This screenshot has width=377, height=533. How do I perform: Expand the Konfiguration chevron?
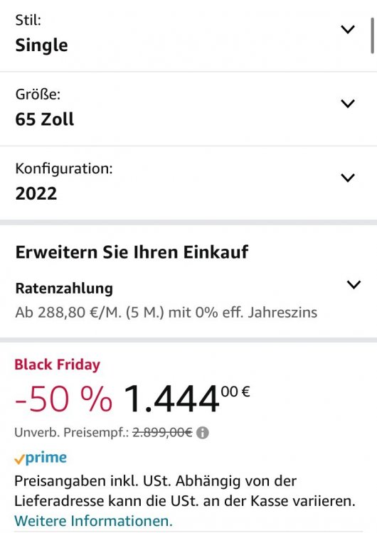(x=348, y=178)
